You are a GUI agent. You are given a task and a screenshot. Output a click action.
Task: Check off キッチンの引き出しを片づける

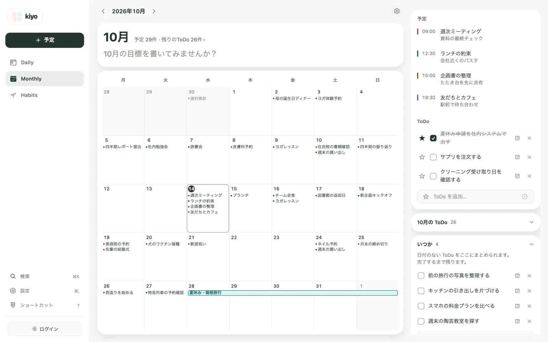click(x=421, y=291)
